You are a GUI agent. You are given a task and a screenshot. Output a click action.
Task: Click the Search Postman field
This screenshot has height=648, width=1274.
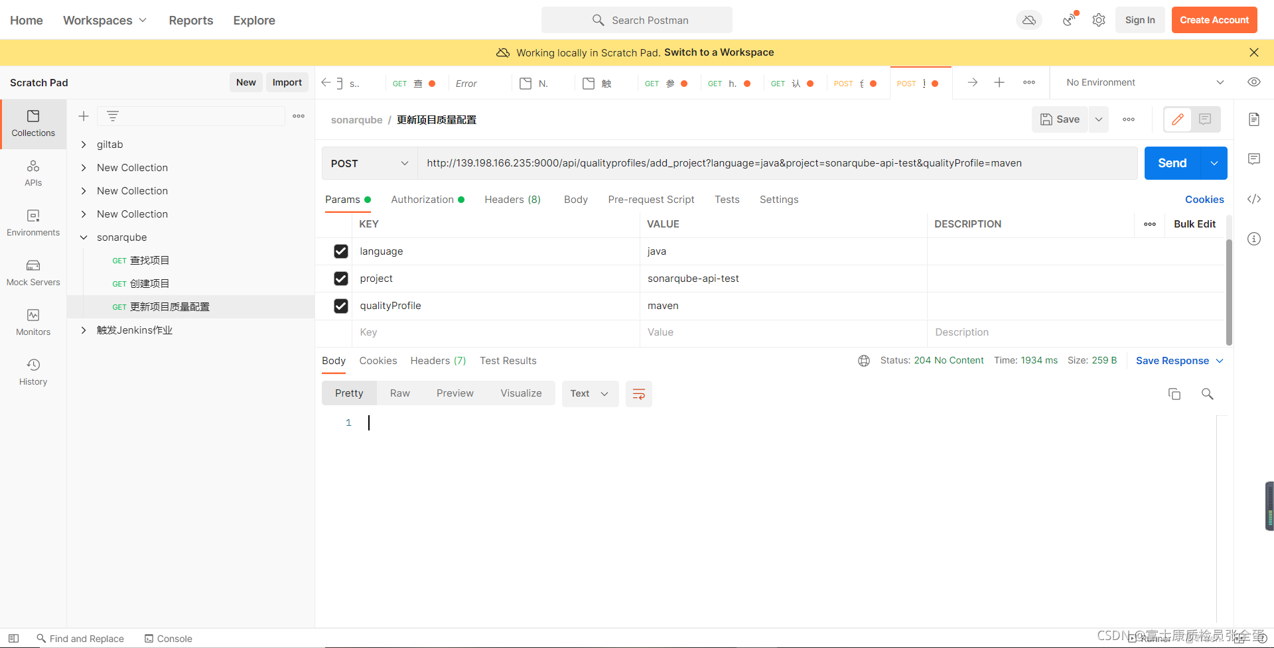tap(637, 20)
